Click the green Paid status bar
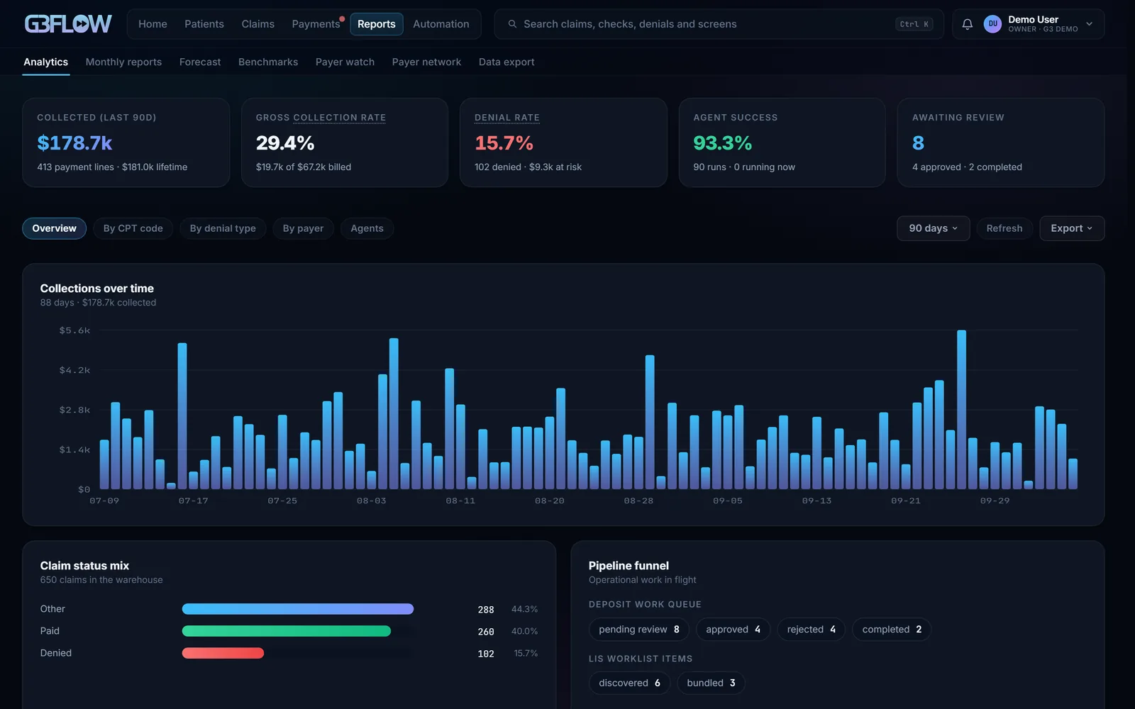 tap(287, 631)
